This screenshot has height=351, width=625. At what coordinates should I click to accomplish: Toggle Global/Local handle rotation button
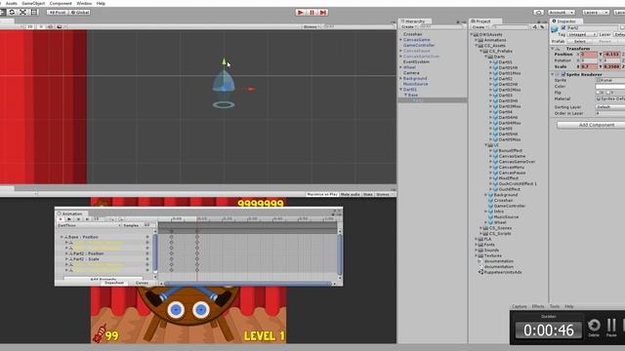click(x=80, y=13)
